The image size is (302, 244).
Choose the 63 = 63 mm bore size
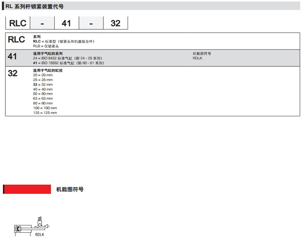pos(43,98)
